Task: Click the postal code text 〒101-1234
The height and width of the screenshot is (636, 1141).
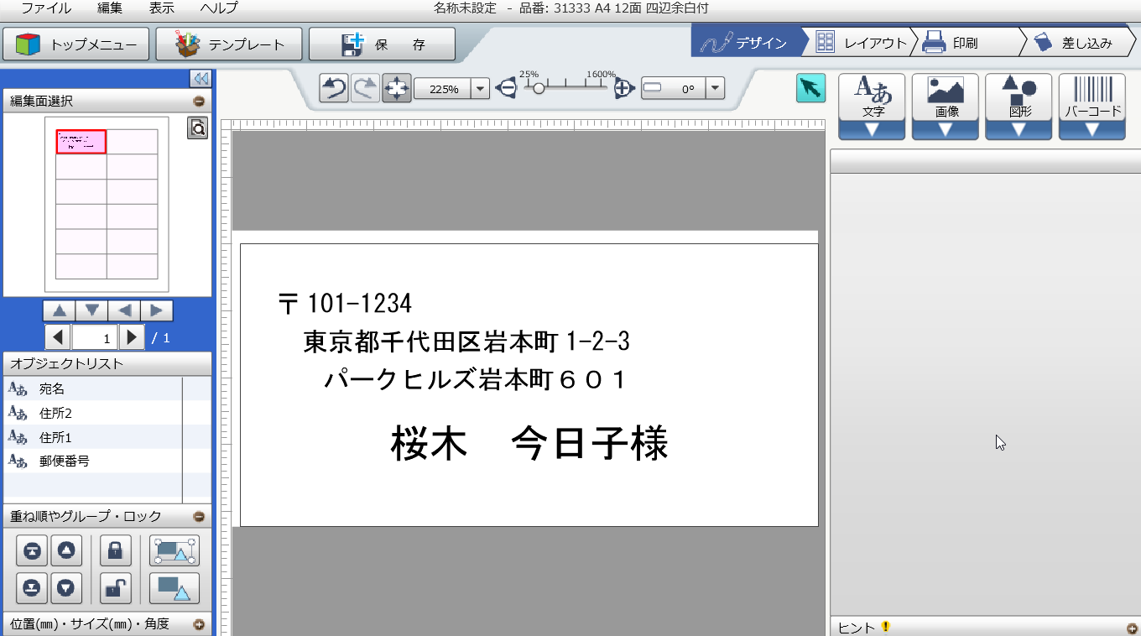Action: 345,303
